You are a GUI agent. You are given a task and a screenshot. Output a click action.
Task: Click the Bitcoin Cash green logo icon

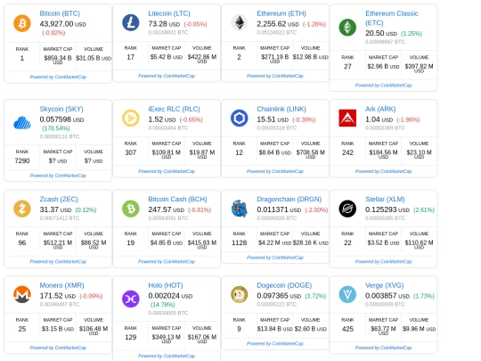pyautogui.click(x=131, y=209)
